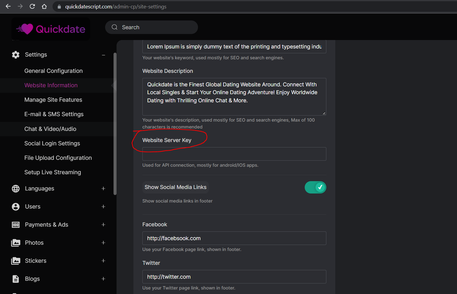Image resolution: width=457 pixels, height=294 pixels.
Task: Expand the Users plus icon
Action: (x=104, y=207)
